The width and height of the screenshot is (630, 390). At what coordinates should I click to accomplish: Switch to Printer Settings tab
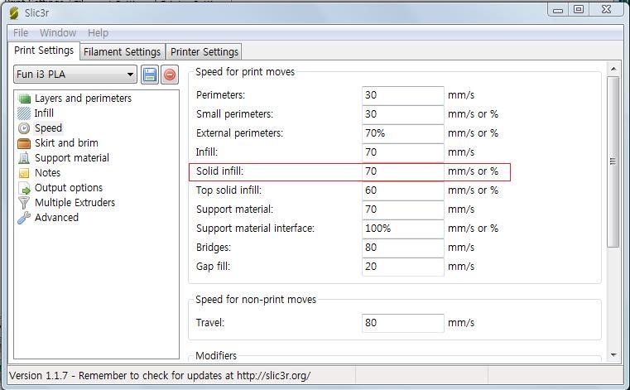pyautogui.click(x=204, y=52)
